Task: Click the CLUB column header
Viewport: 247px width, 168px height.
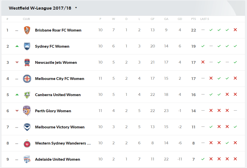Action: coord(26,19)
